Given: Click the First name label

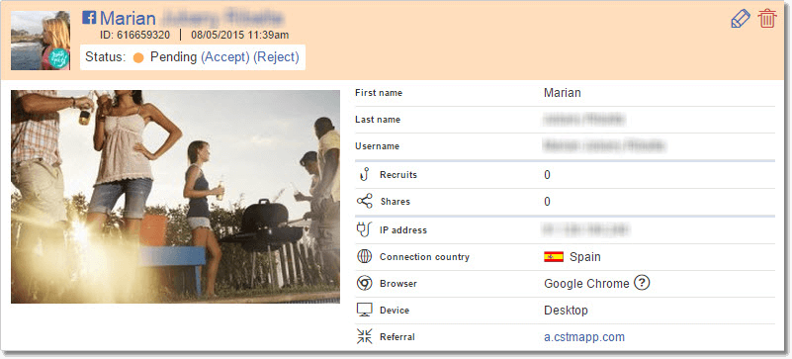Looking at the screenshot, I should point(379,93).
